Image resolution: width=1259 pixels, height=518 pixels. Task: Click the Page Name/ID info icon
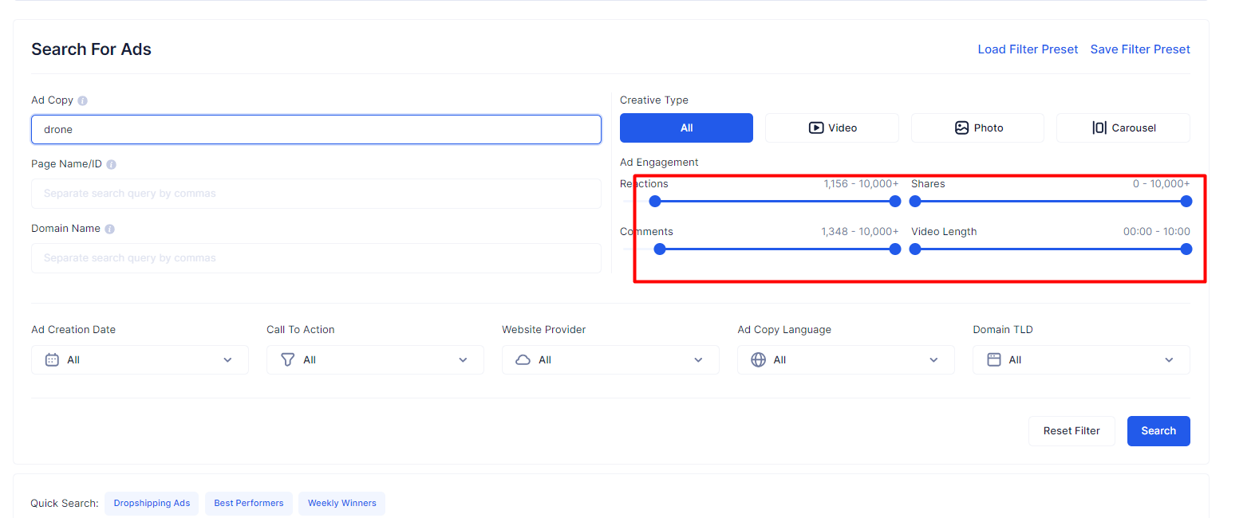(x=112, y=165)
